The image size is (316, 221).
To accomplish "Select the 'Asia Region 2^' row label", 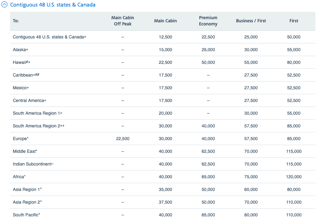I will point(27,202).
